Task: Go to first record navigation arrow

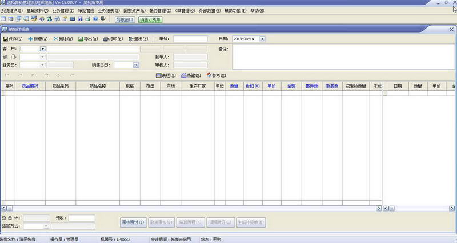Action: click(x=7, y=75)
